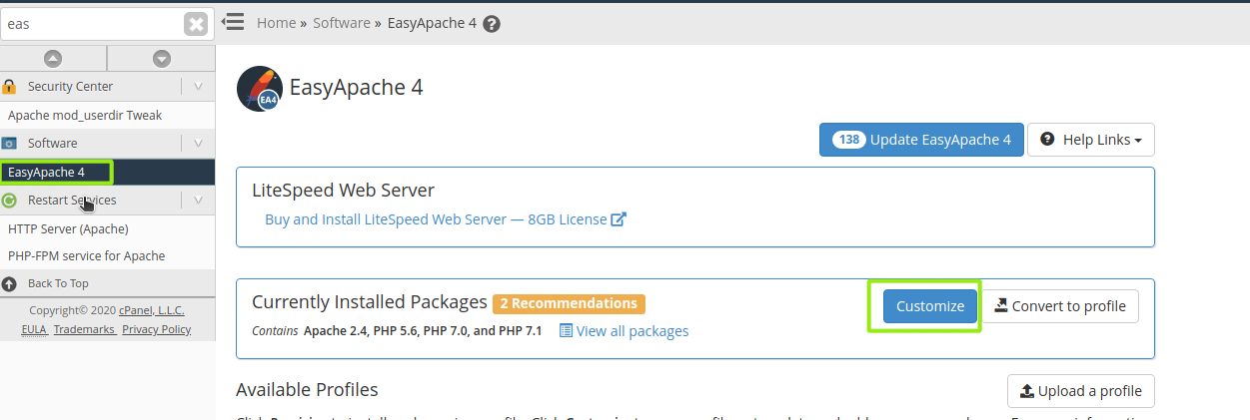The width and height of the screenshot is (1250, 420).
Task: Open the Help Links dropdown
Action: tap(1091, 140)
